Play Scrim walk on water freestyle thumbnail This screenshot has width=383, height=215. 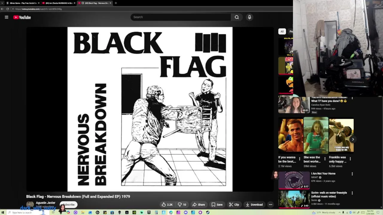(294, 199)
